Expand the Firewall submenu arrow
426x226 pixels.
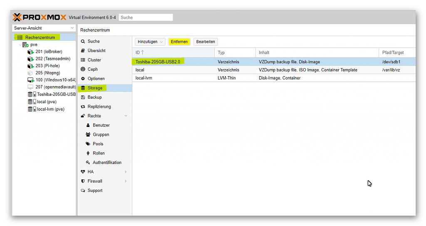pos(126,181)
